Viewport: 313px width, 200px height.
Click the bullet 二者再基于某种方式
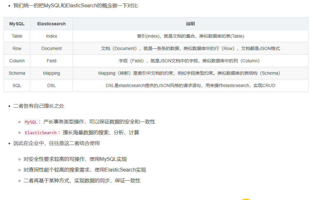point(82,181)
